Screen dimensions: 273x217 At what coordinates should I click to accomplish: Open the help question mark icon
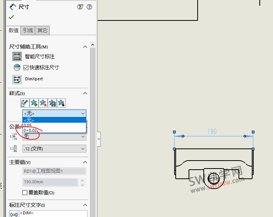pos(89,7)
